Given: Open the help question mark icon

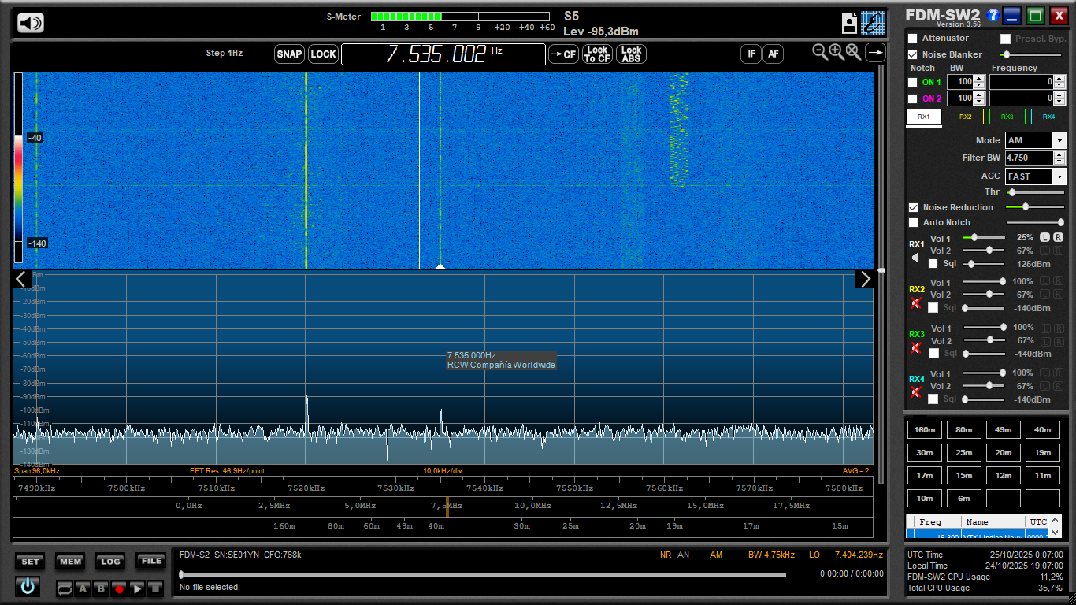Looking at the screenshot, I should click(993, 14).
